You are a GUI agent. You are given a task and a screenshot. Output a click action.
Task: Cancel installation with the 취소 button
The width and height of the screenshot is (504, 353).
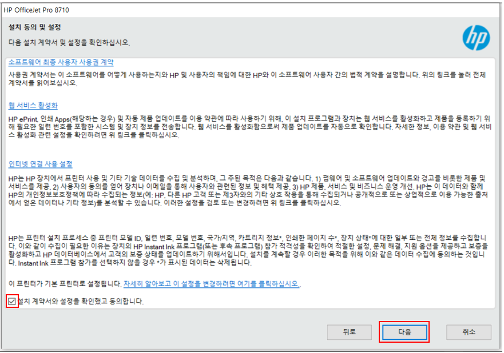[x=469, y=332]
